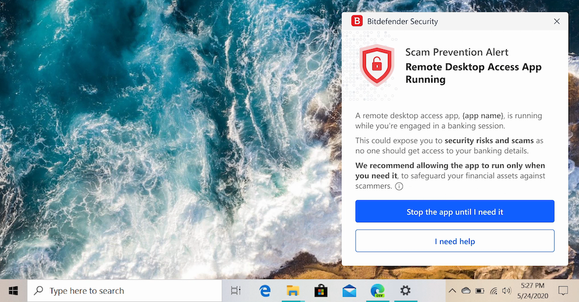The width and height of the screenshot is (579, 302).
Task: Launch Edge Dev from the taskbar
Action: pyautogui.click(x=378, y=290)
